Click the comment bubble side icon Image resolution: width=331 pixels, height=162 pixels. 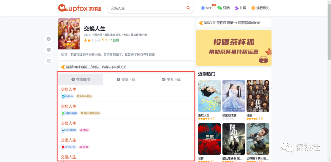tap(48, 50)
